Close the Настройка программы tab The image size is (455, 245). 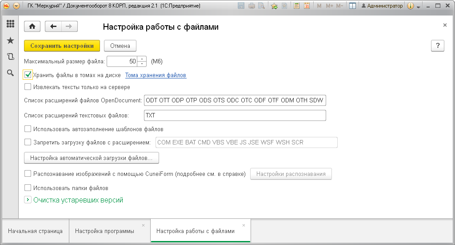[144, 226]
